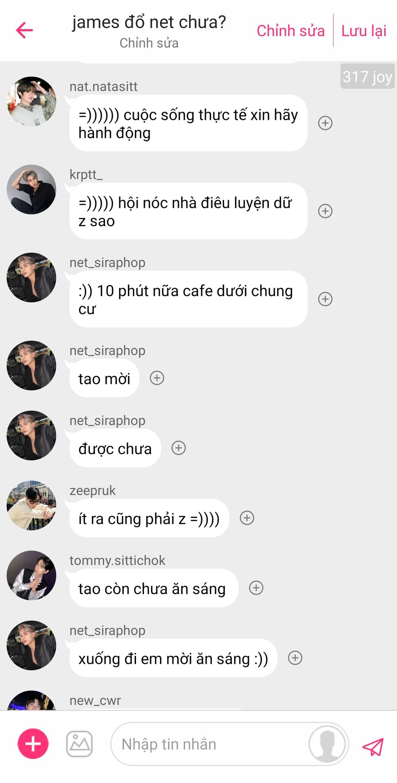Click plus icon next to 'tao mời' message
Image resolution: width=397 pixels, height=783 pixels.
click(157, 378)
